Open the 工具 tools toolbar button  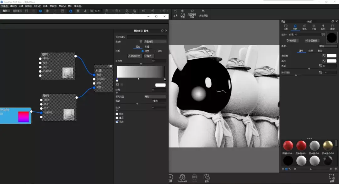pyautogui.click(x=175, y=14)
